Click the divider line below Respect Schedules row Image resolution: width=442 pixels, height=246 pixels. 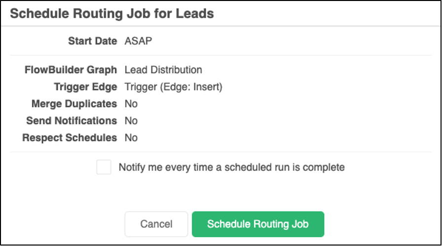(221, 152)
